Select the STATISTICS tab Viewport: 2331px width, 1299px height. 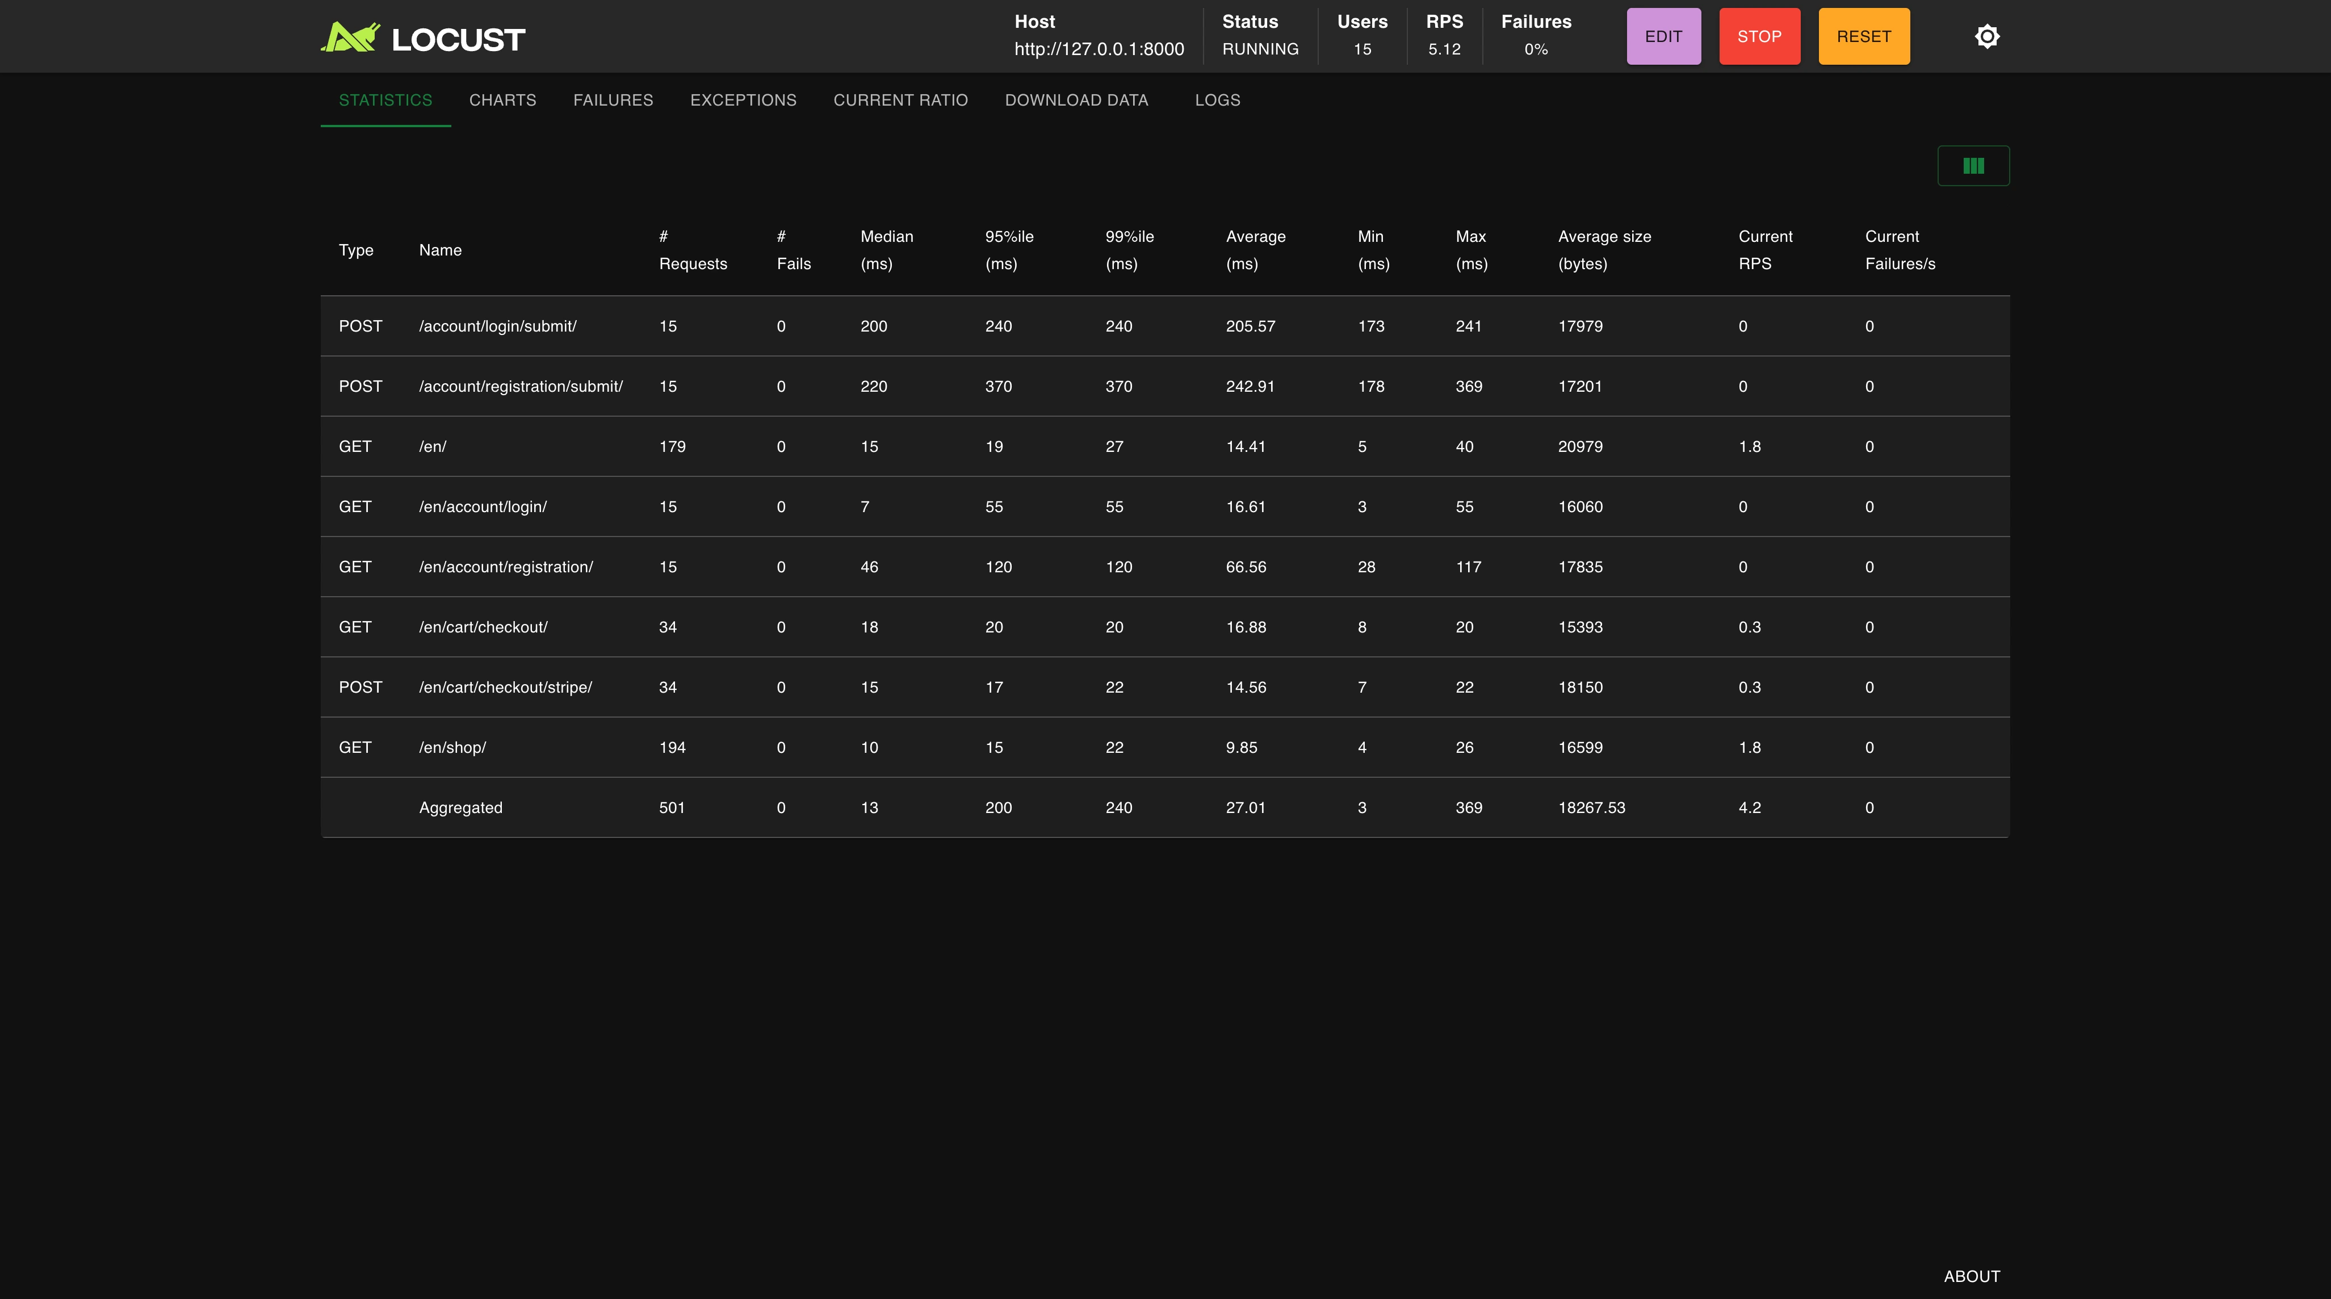click(x=385, y=99)
